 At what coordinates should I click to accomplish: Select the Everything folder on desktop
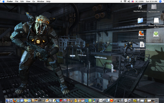tap(140, 21)
